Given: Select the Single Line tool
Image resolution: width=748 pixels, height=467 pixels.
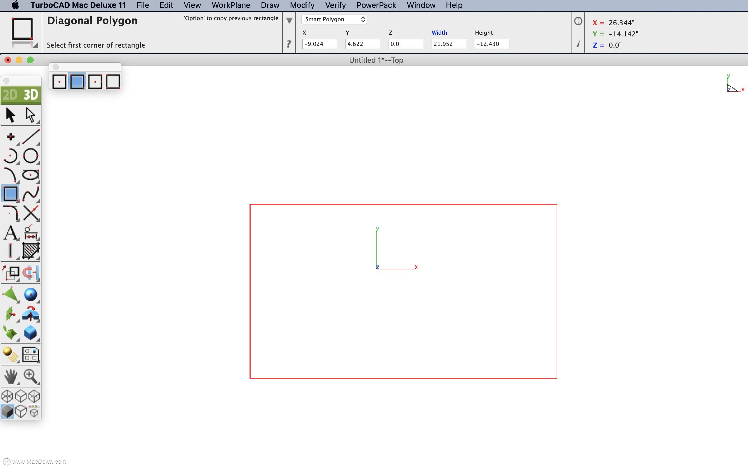Looking at the screenshot, I should click(x=30, y=136).
